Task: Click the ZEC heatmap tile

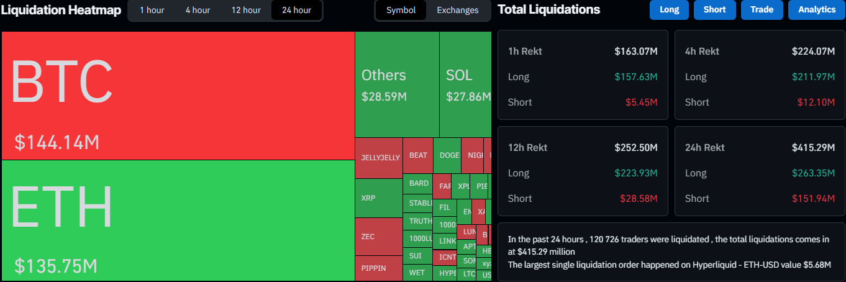Action: 379,237
